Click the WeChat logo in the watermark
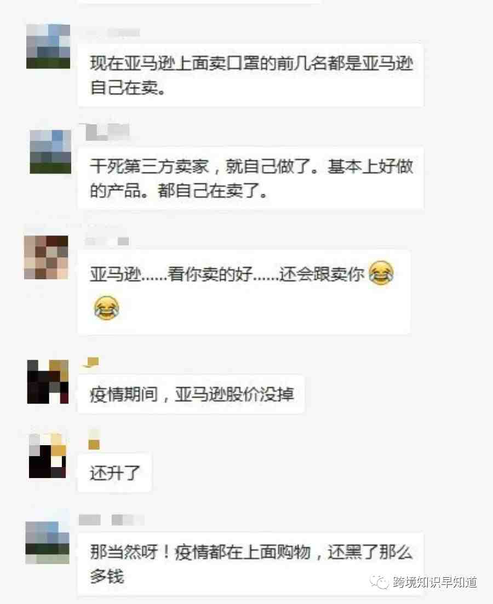 (379, 582)
